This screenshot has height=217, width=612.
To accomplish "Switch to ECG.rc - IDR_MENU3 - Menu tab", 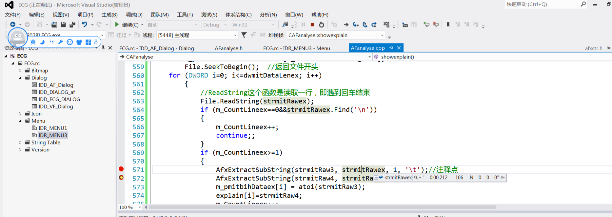I will coord(297,48).
